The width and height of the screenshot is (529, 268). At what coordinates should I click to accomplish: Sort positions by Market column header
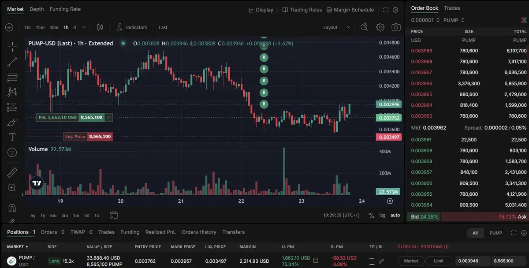coord(18,247)
